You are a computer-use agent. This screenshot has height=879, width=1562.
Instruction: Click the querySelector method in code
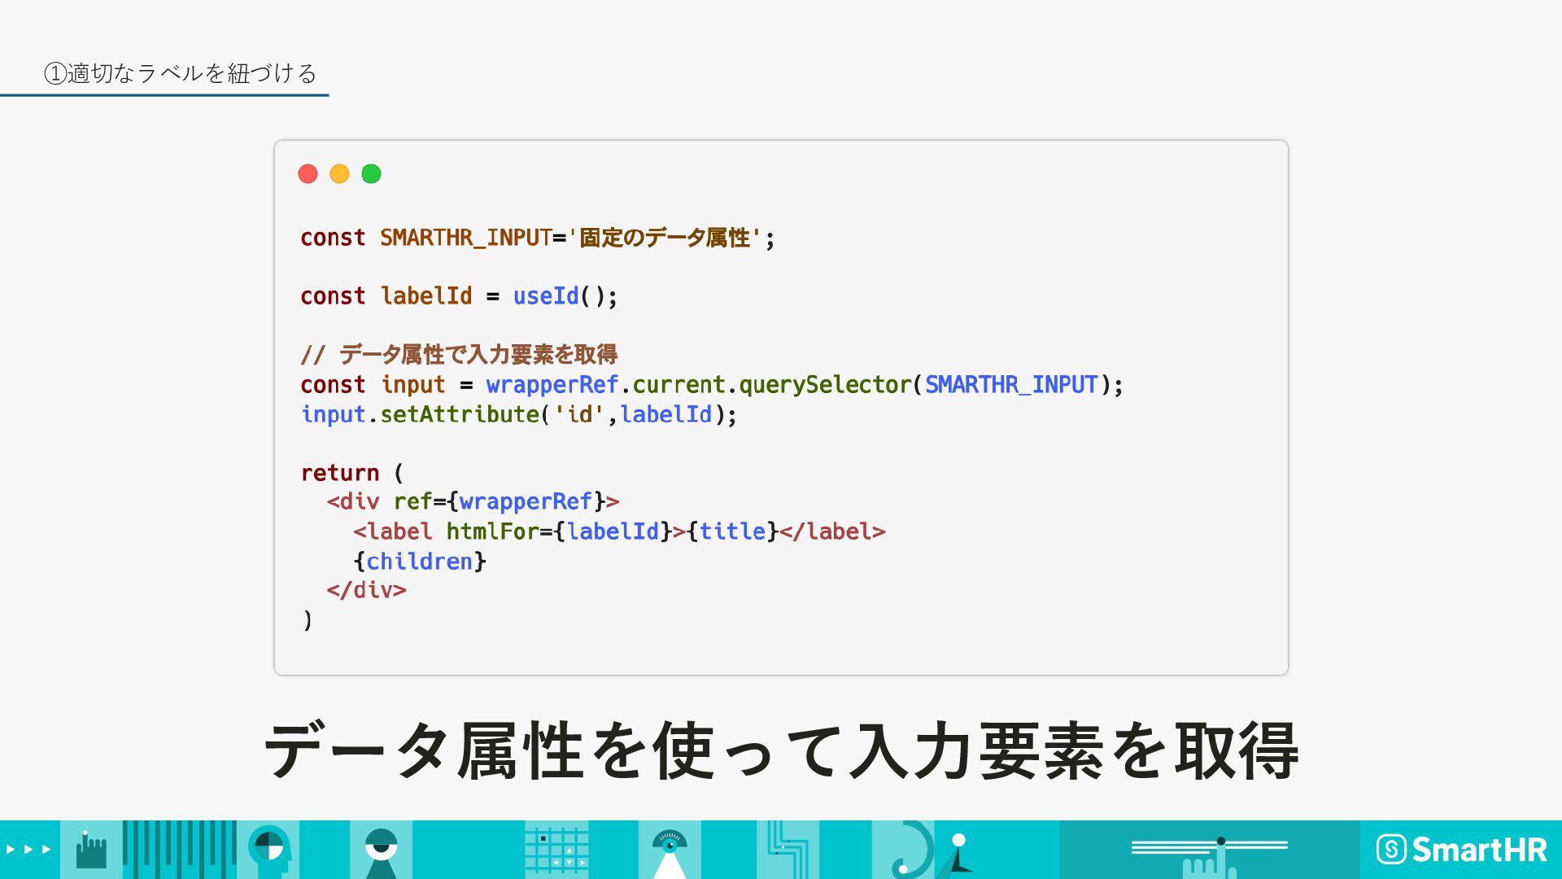(824, 385)
